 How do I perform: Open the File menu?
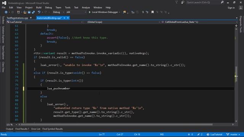3,8
